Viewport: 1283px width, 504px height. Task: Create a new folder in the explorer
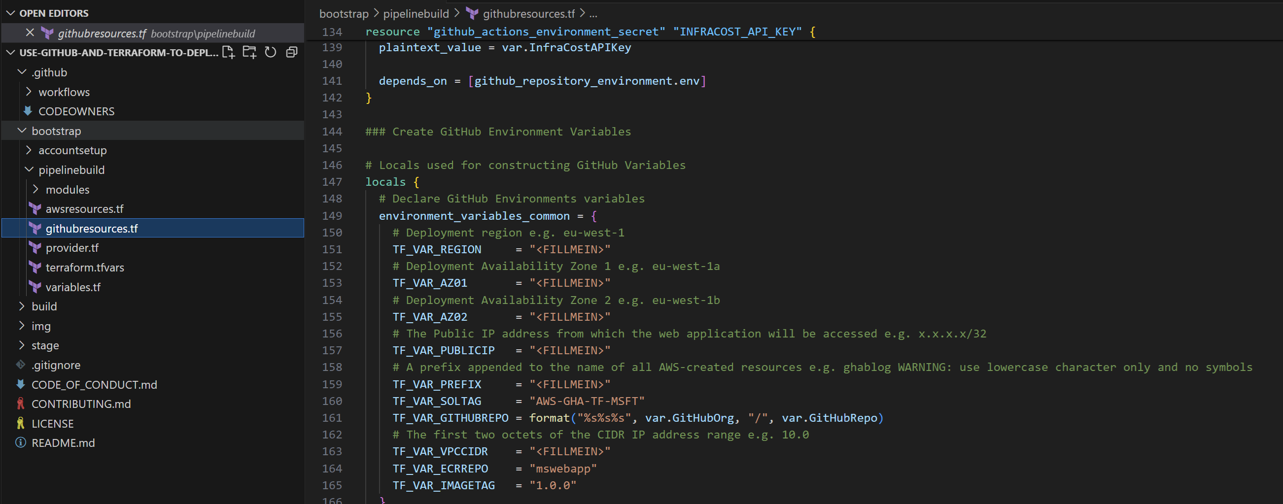[x=249, y=52]
